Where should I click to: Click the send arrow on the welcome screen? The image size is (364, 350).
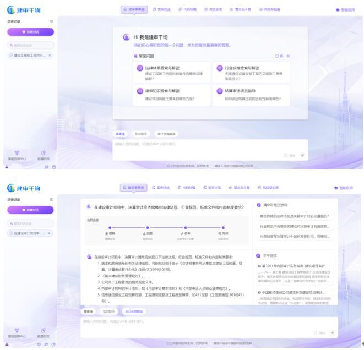pos(302,155)
